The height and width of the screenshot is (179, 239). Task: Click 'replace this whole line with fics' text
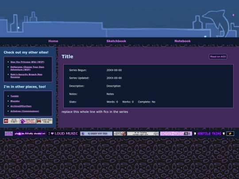pos(95,112)
